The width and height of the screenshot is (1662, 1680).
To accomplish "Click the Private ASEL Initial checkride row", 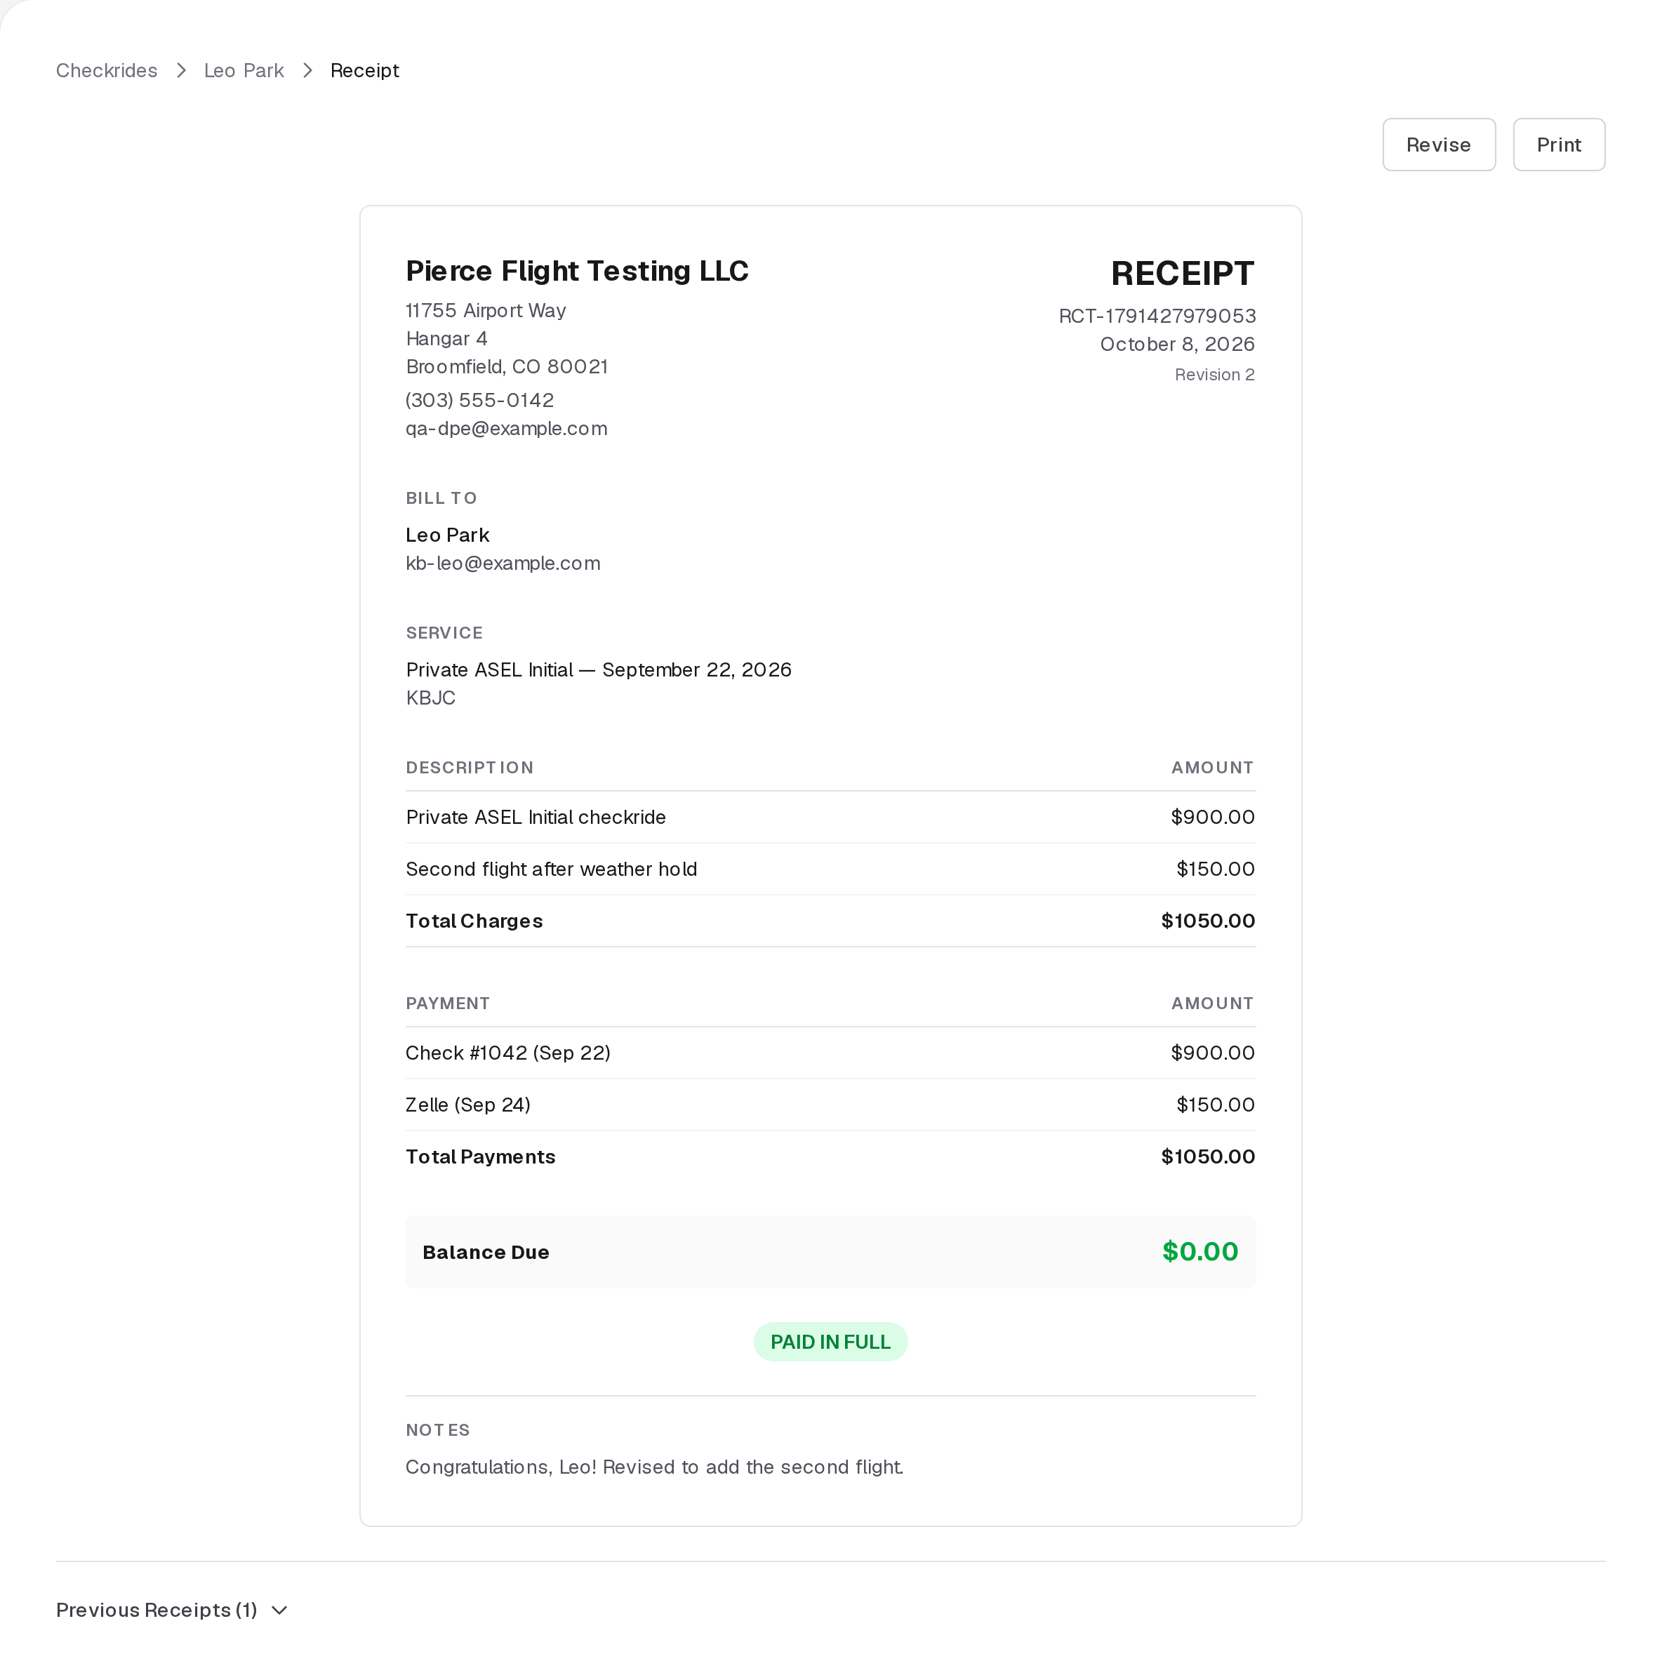I will point(830,818).
